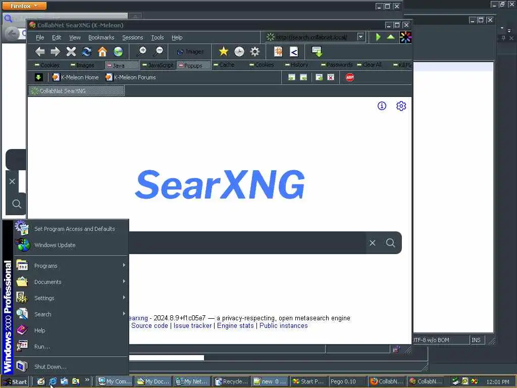The width and height of the screenshot is (517, 388).
Task: Click the green Up arrow beside Go
Action: (391, 37)
